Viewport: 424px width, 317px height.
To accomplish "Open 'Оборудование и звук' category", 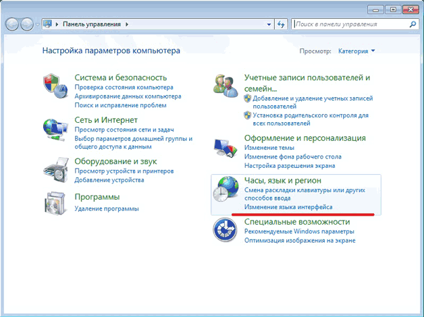I will [x=115, y=161].
